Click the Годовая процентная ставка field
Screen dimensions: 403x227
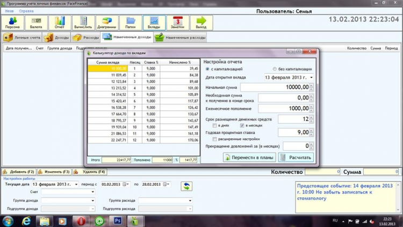[294, 132]
